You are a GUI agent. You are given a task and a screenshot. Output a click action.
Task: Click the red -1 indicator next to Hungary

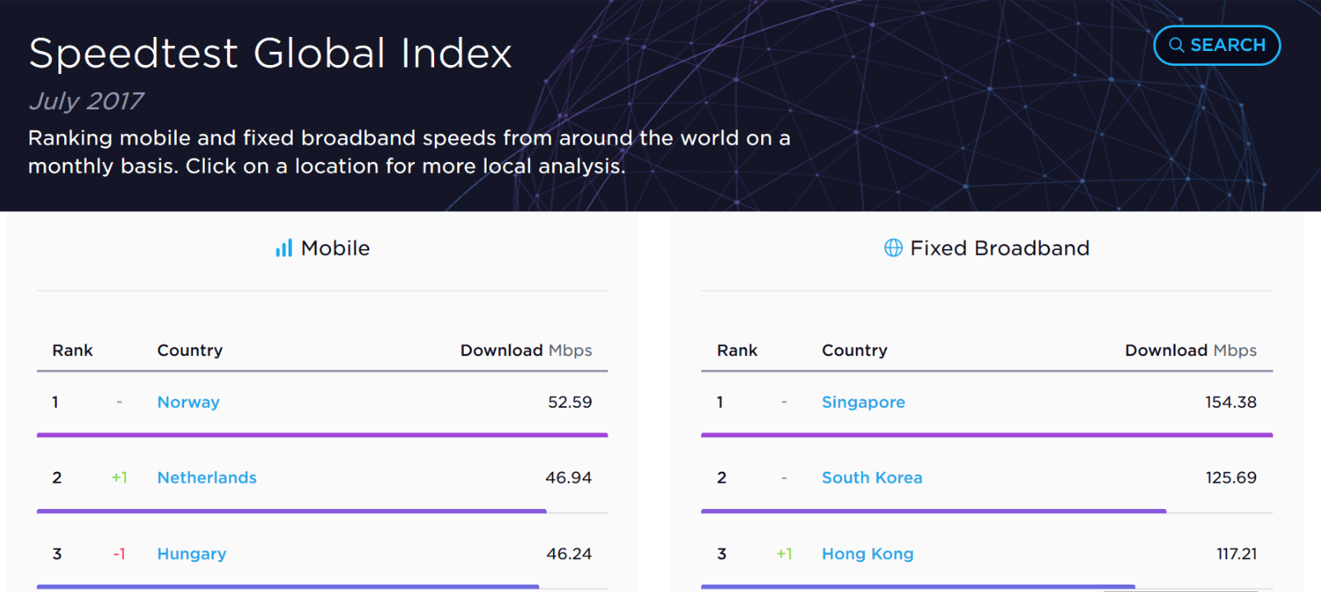tap(119, 554)
